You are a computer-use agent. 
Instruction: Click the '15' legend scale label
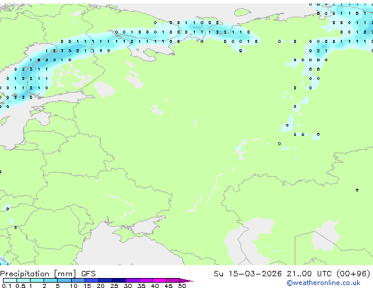tap(87, 286)
